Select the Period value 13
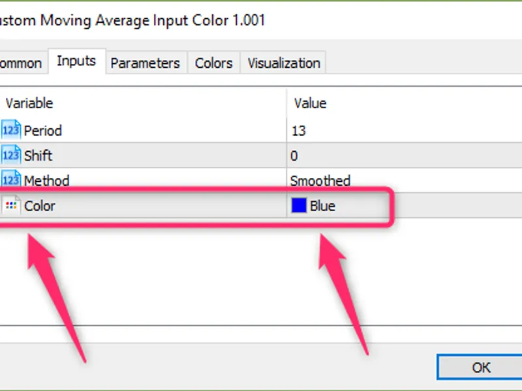 tap(299, 131)
